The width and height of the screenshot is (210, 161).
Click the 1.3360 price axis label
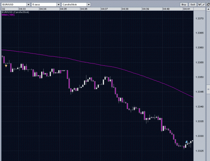pos(200,48)
